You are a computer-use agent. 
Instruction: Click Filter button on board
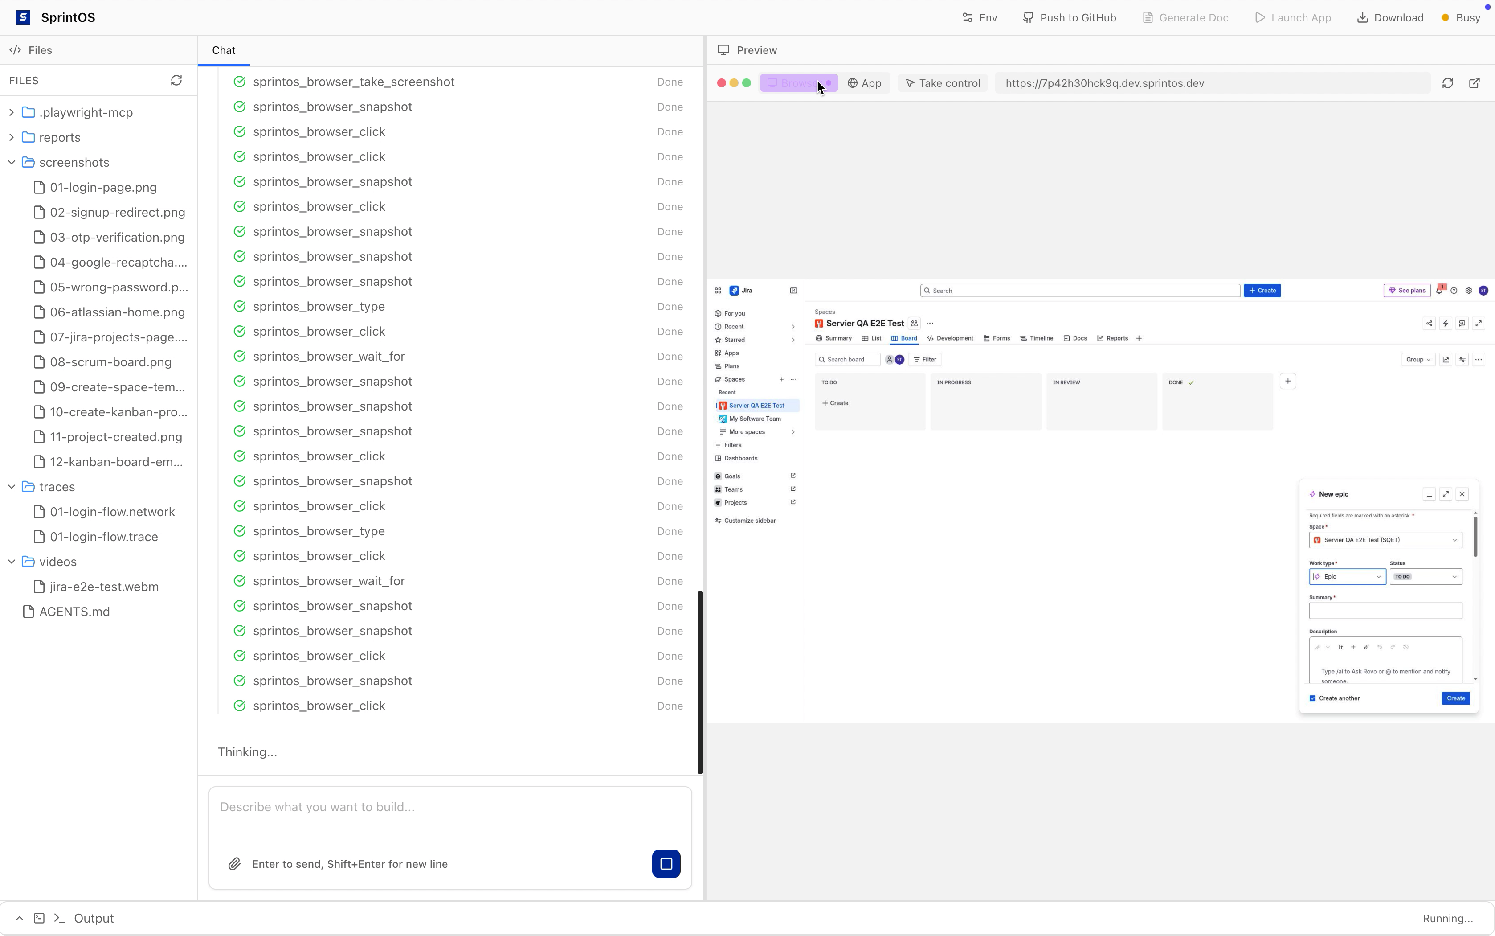point(925,360)
